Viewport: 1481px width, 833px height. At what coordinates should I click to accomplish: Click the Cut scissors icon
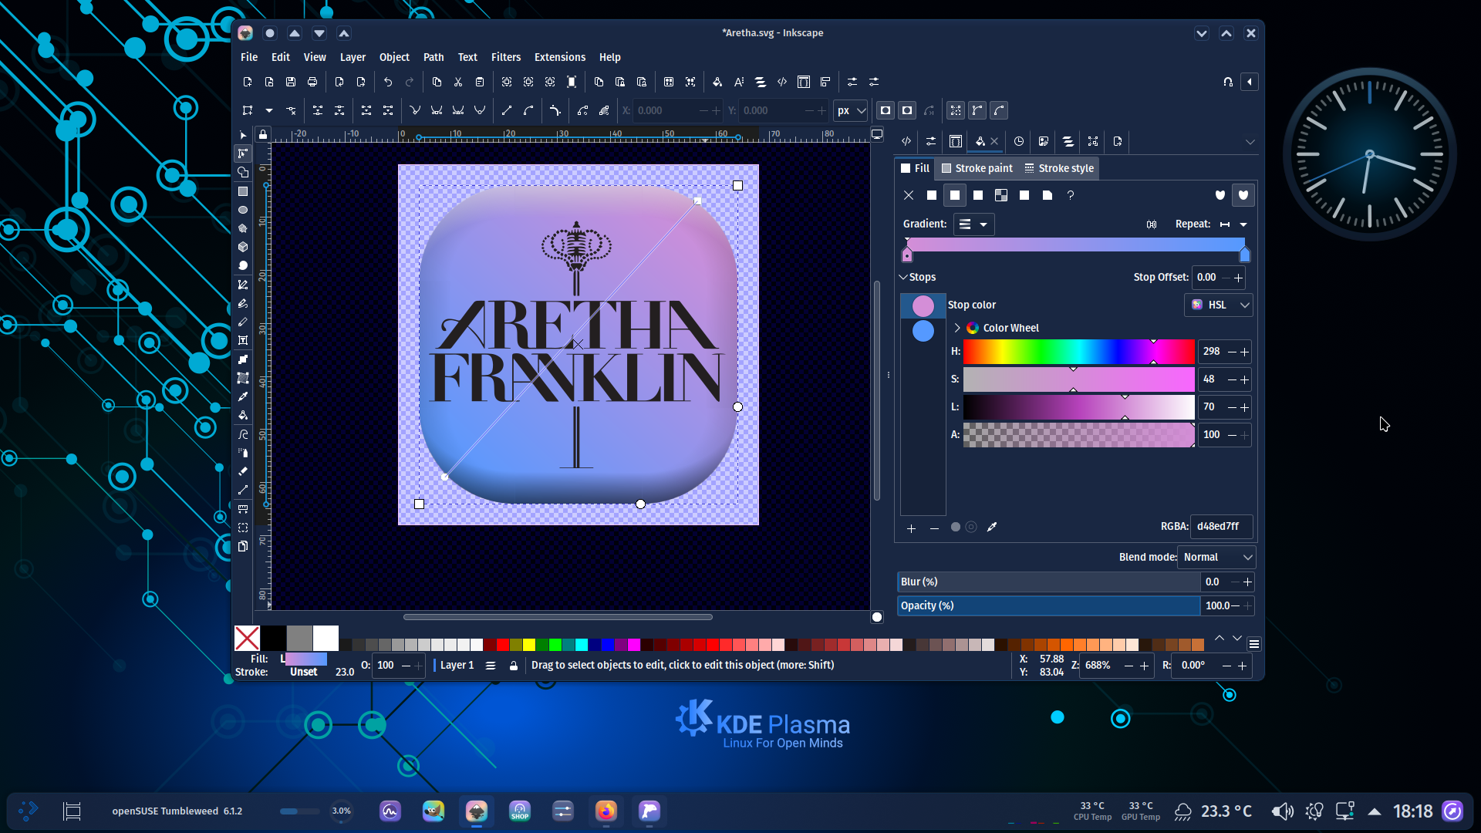click(458, 82)
